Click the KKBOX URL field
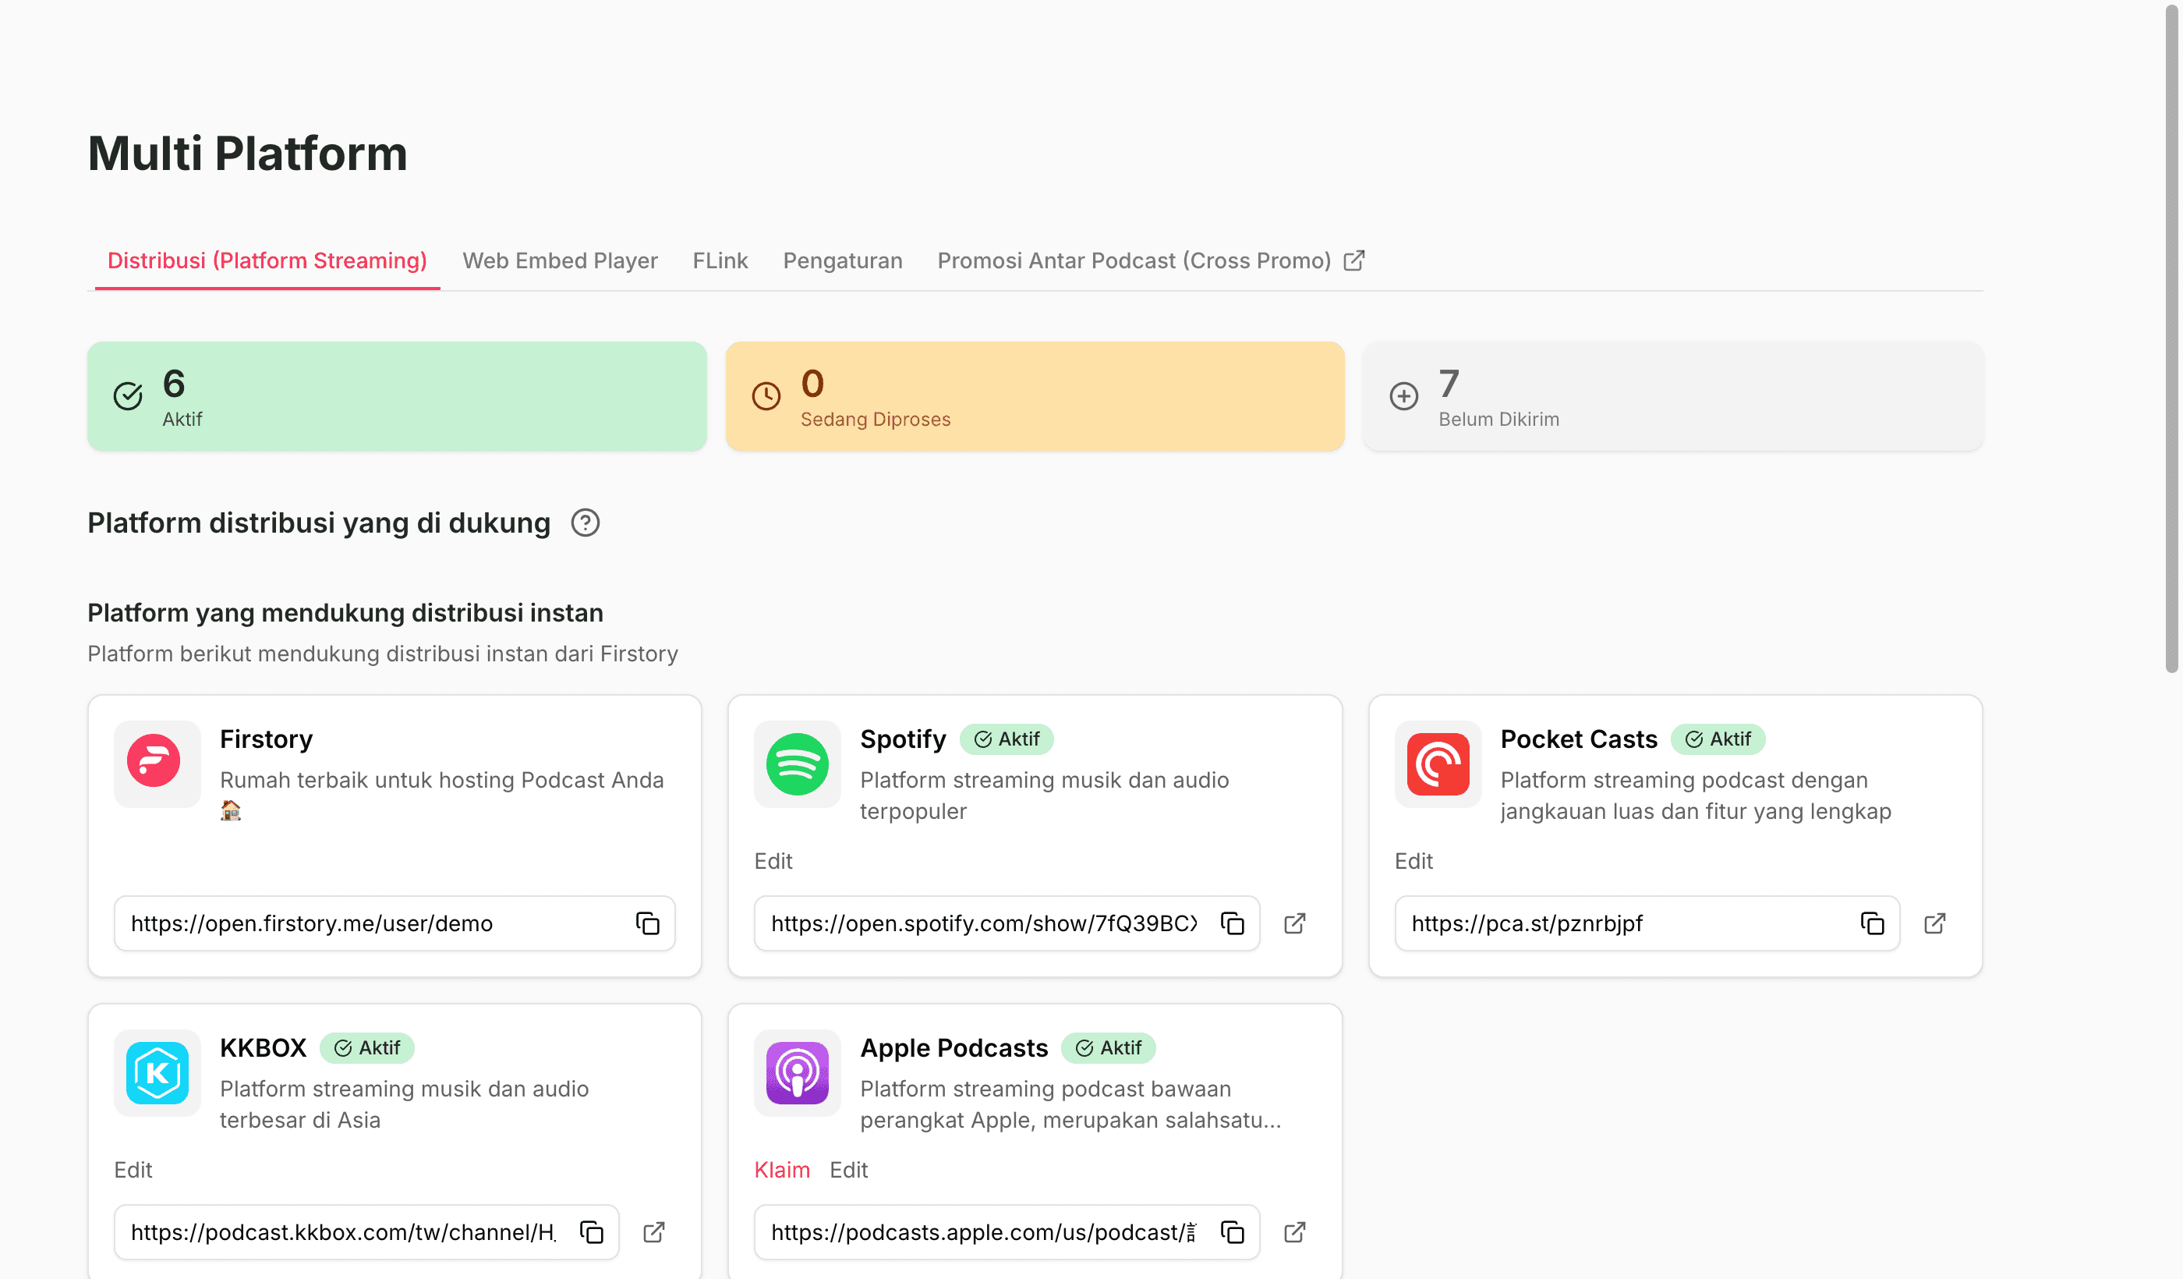 point(366,1232)
